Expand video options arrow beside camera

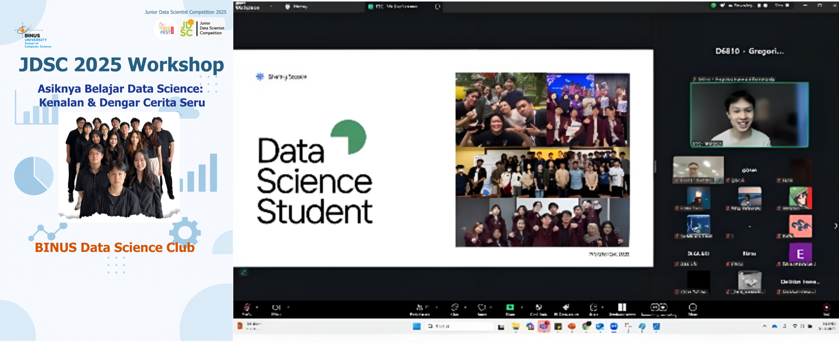click(x=288, y=307)
